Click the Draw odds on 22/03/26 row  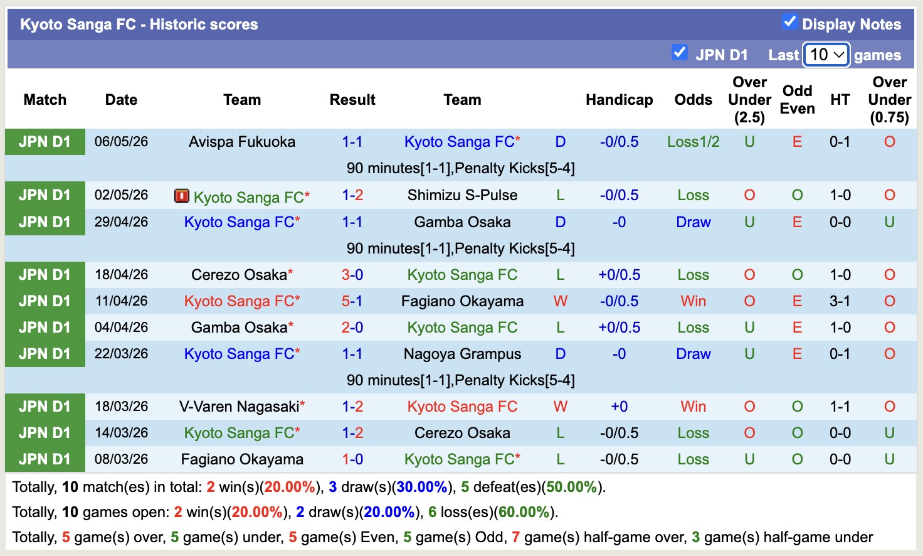[693, 354]
